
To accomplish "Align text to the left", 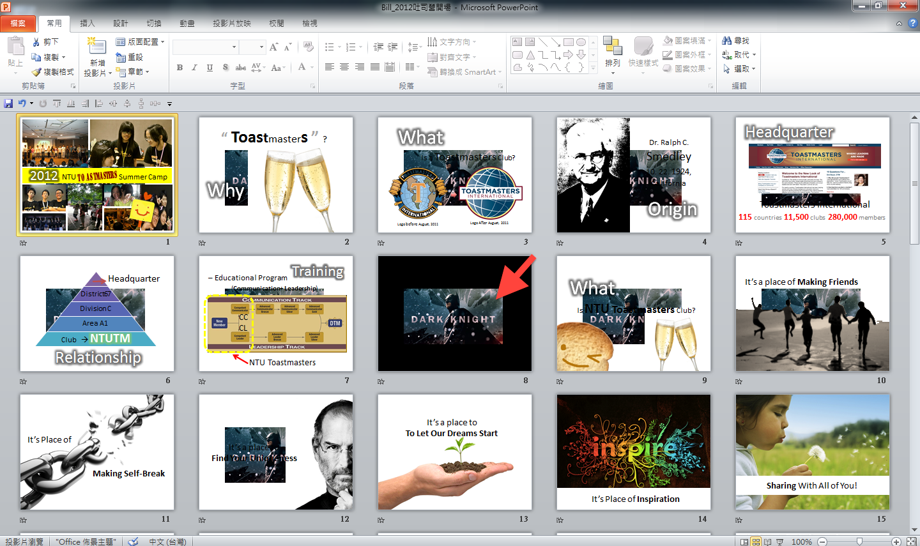I will (x=330, y=67).
